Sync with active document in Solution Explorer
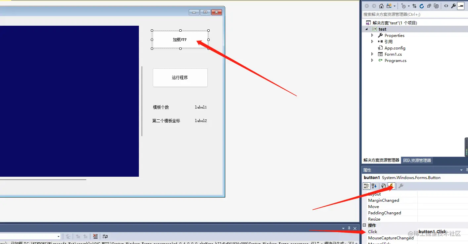Screen dimensions: 468x244 [414, 6]
